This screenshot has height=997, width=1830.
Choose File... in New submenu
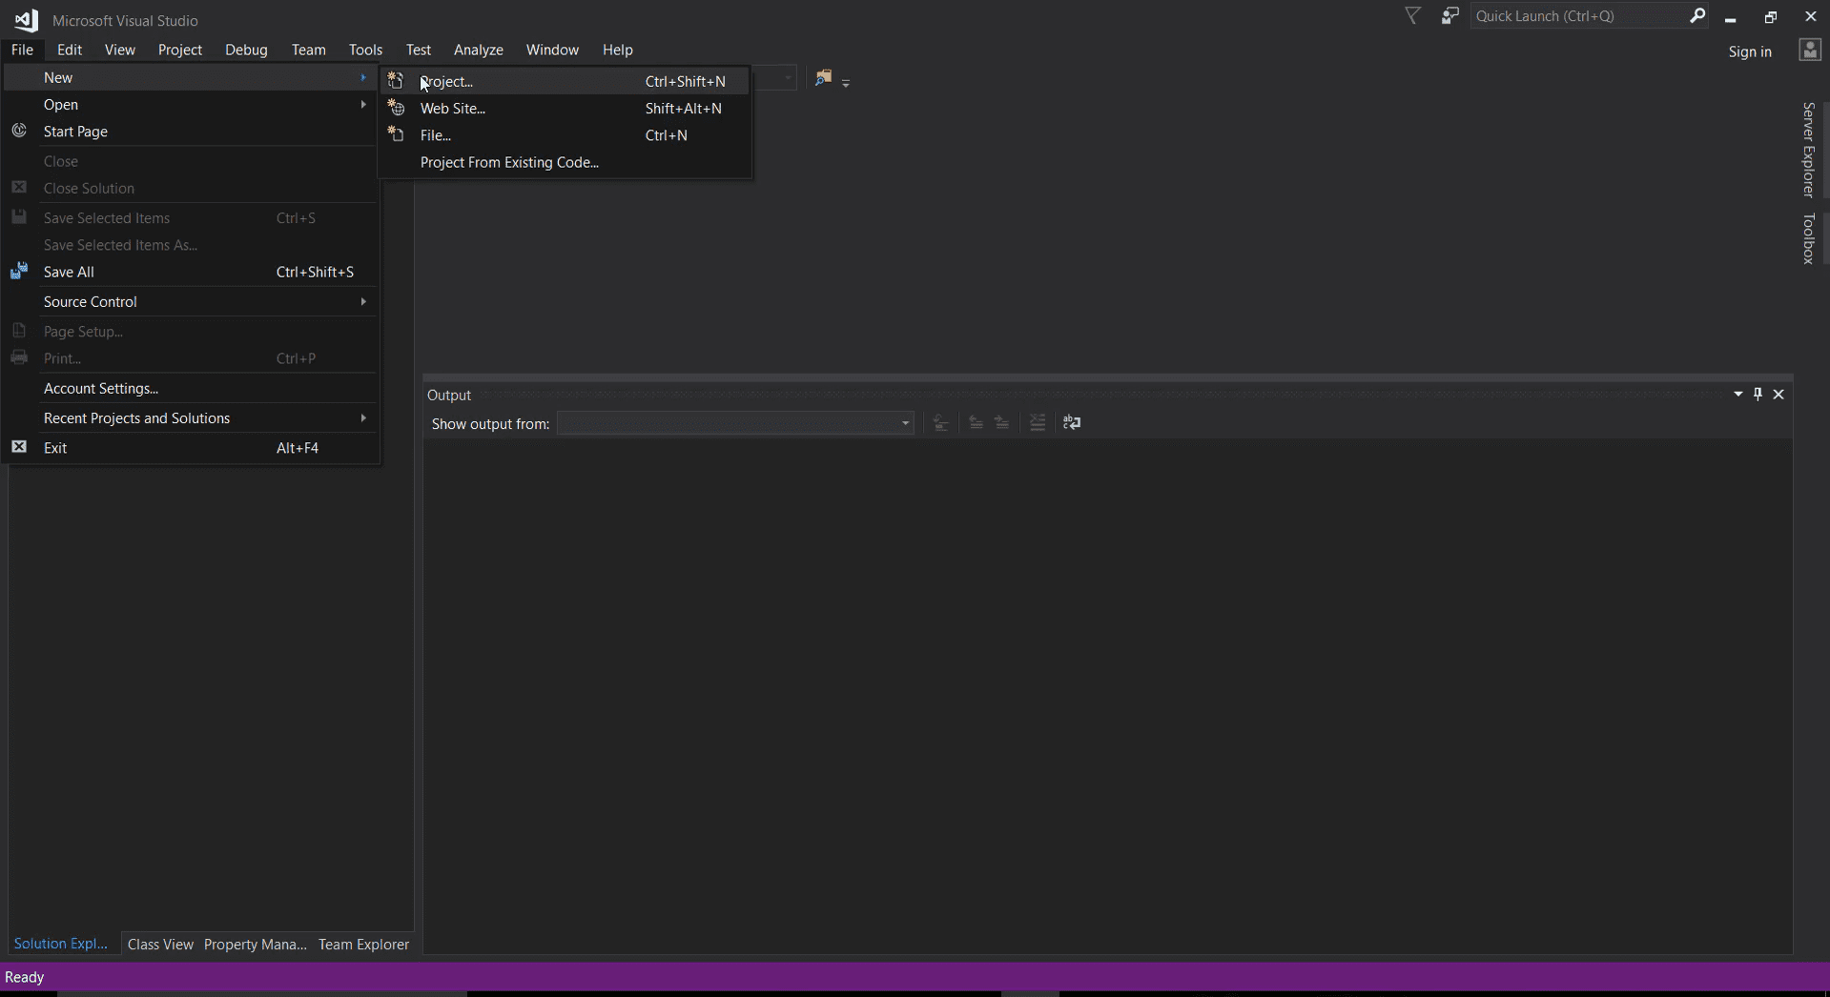[x=565, y=134]
